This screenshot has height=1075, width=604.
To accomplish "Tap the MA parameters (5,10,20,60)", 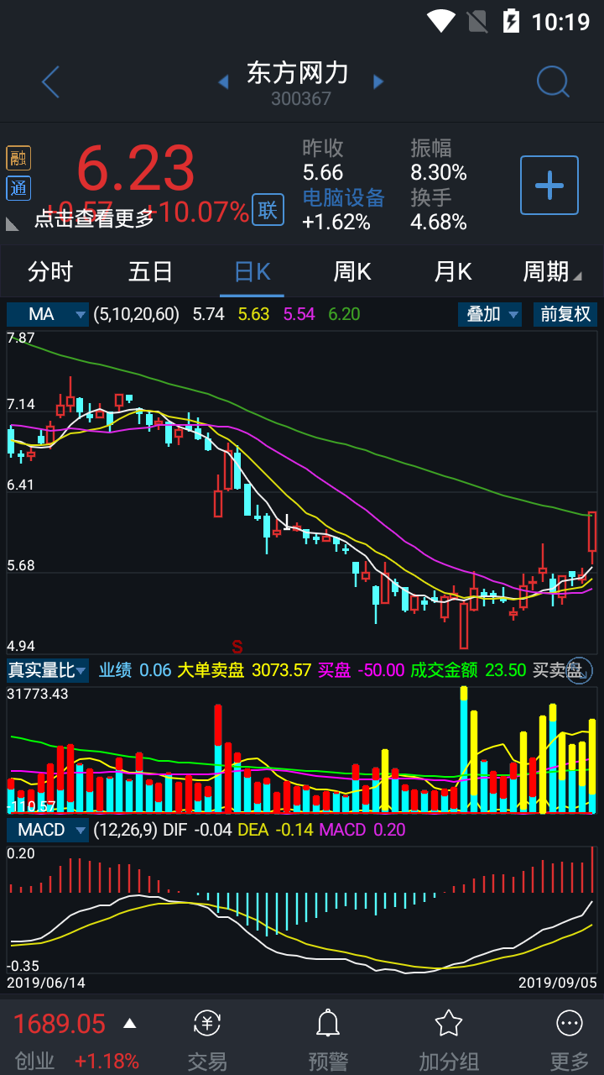I will point(137,314).
